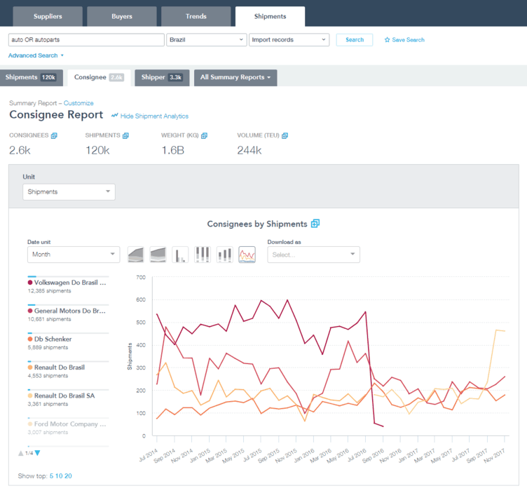Image resolution: width=527 pixels, height=493 pixels.
Task: Open the popout icon next to WEIGHT (KG)
Action: [204, 136]
